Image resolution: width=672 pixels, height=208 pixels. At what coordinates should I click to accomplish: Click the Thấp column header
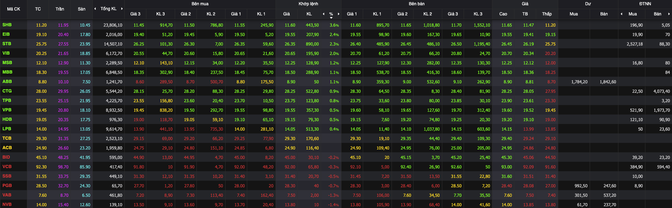click(x=547, y=14)
